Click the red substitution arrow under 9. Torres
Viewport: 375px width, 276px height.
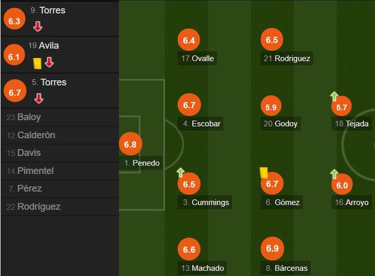click(37, 27)
